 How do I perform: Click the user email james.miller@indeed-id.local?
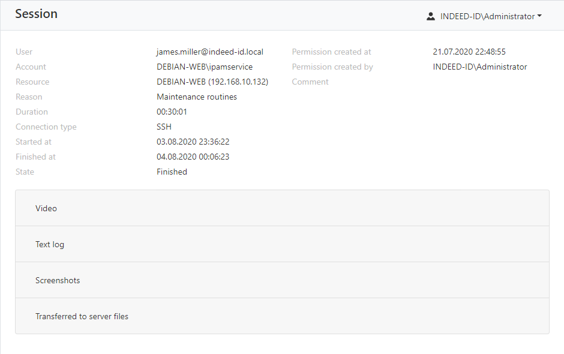click(x=210, y=52)
